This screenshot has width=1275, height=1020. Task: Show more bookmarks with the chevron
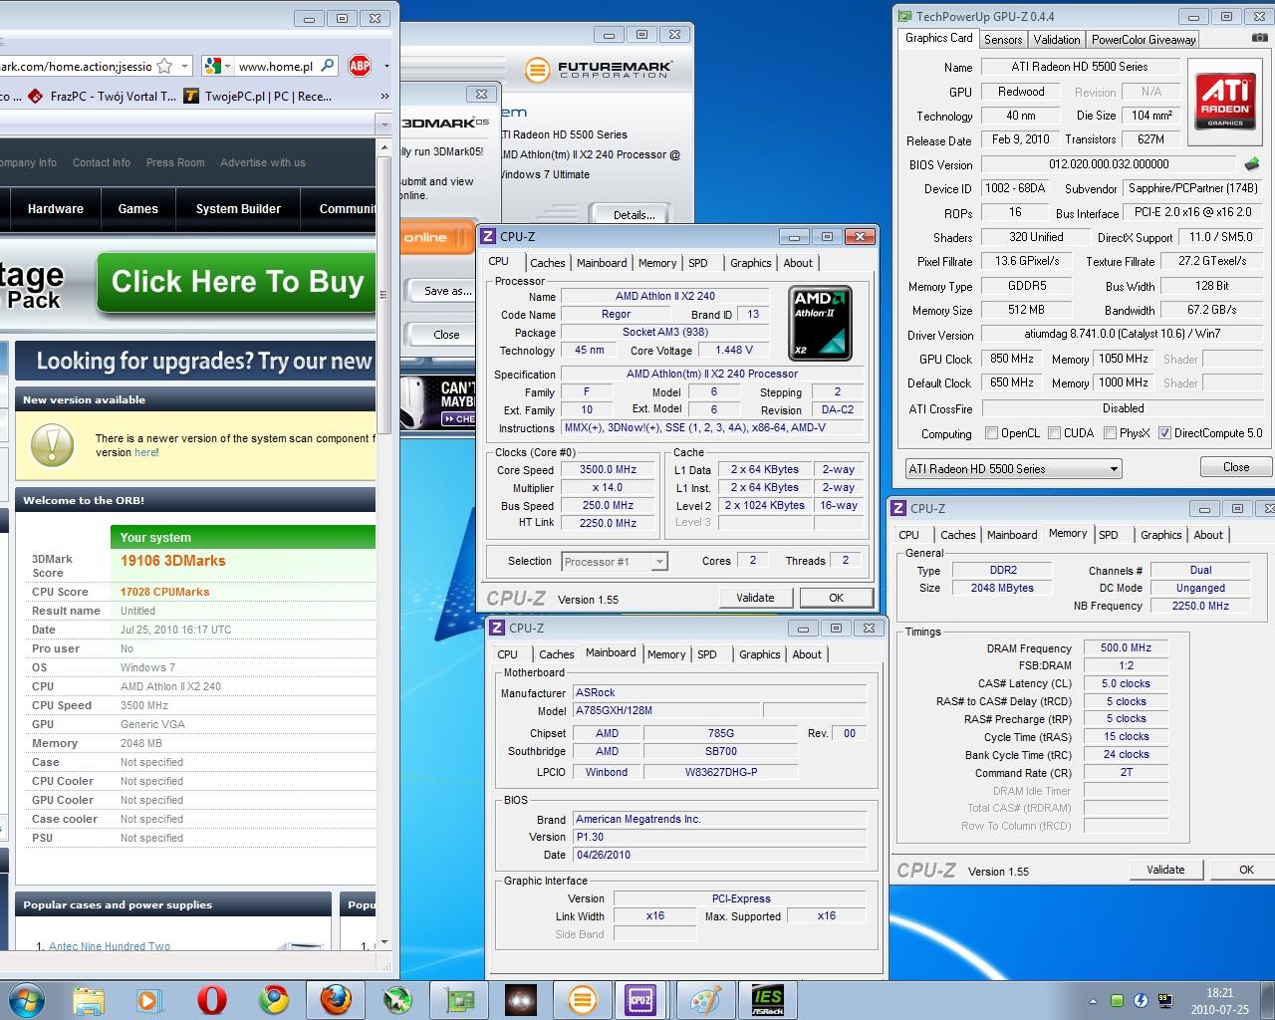coord(384,97)
